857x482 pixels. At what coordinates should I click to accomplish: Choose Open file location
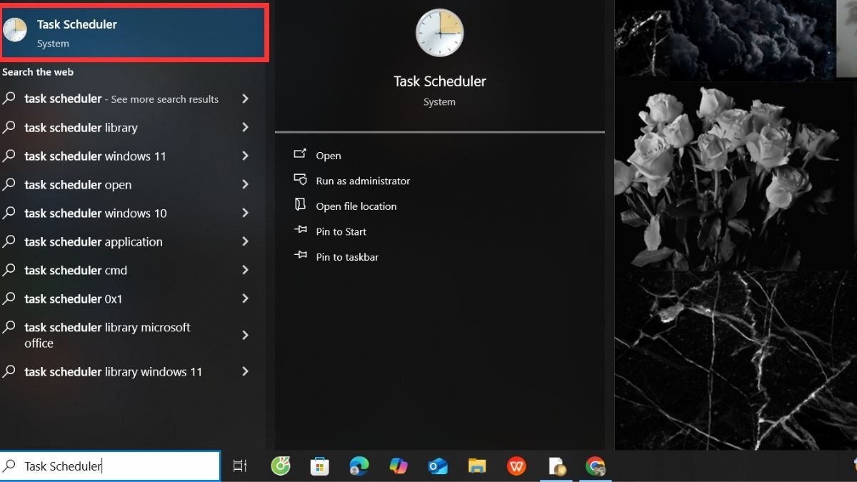coord(356,206)
